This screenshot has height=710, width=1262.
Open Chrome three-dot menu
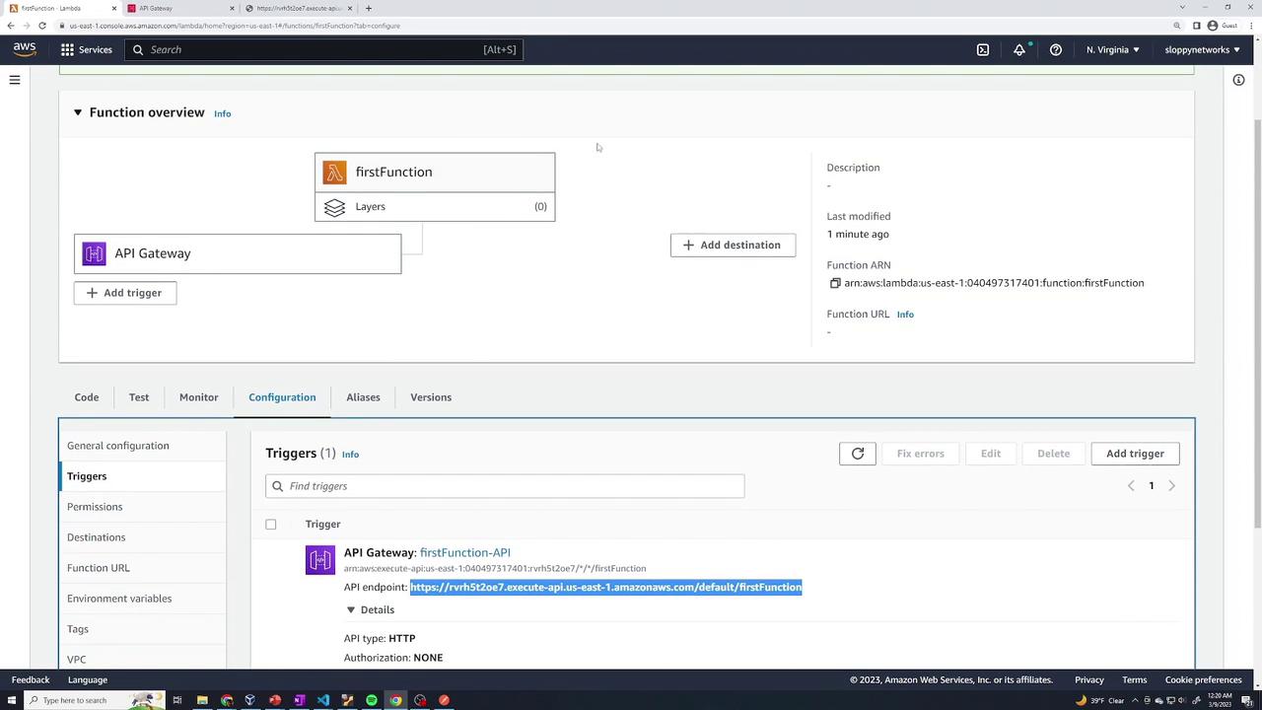(1252, 26)
